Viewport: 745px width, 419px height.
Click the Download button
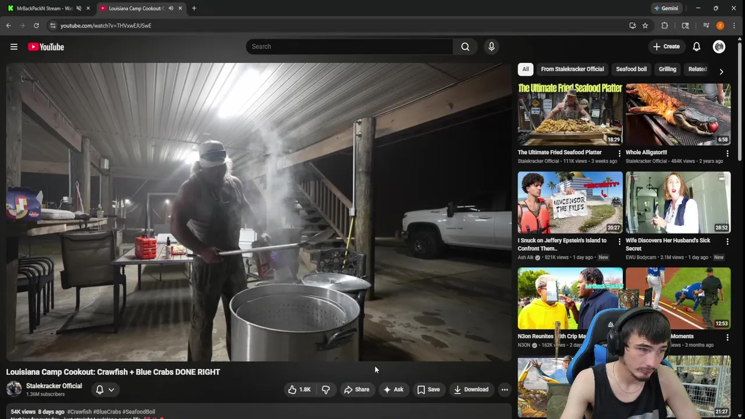(x=471, y=389)
